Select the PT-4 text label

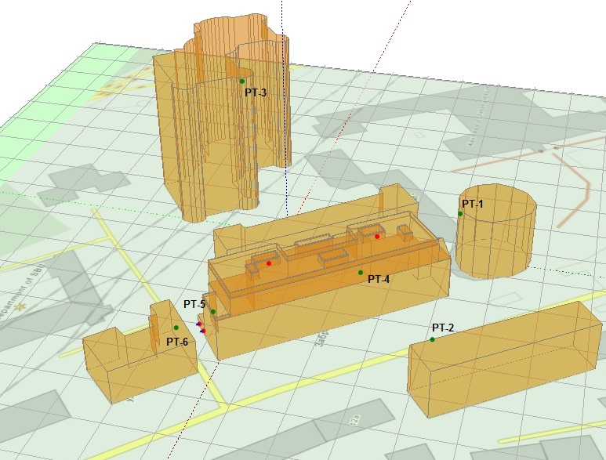tap(379, 279)
